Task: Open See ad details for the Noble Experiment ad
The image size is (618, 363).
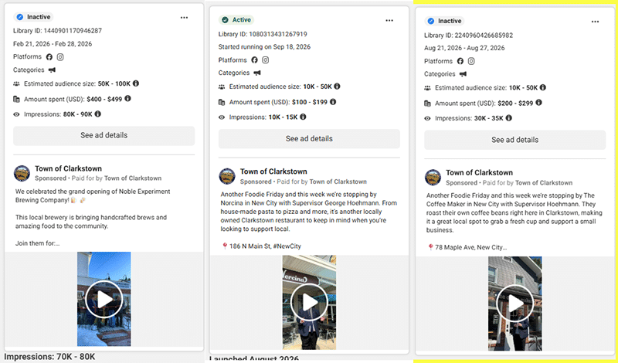Action: tap(104, 136)
